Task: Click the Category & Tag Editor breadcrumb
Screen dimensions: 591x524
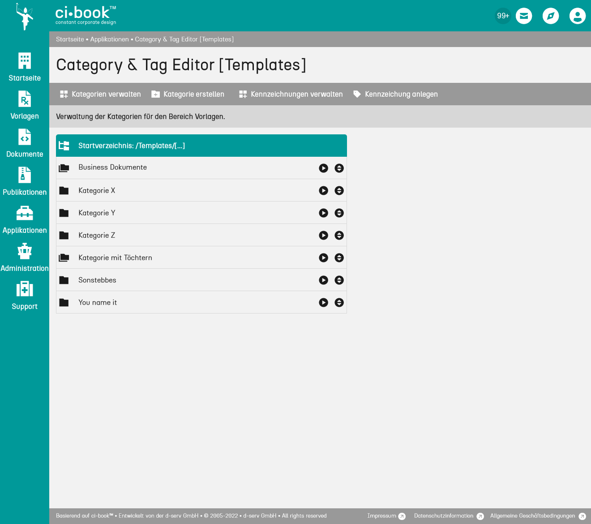Action: pyautogui.click(x=184, y=39)
